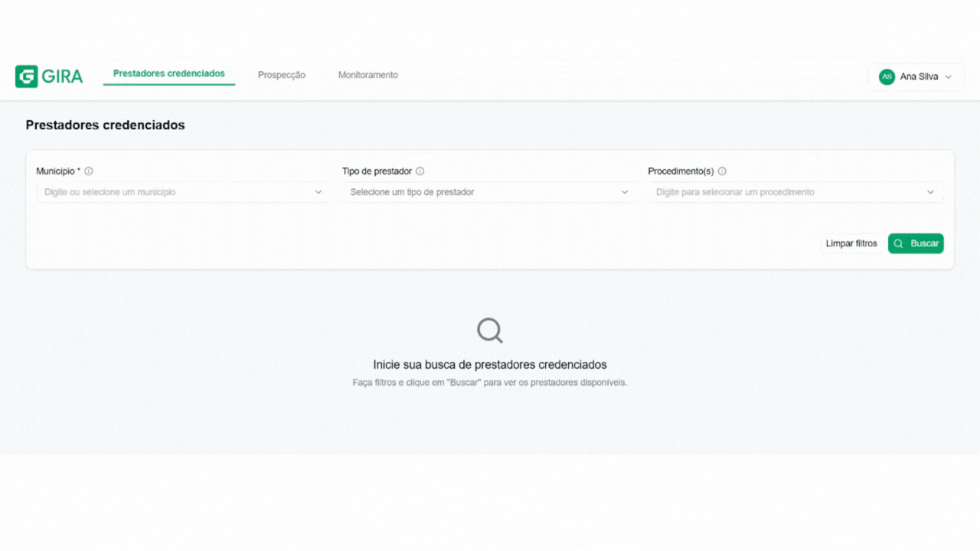The image size is (980, 551).
Task: Select the Prestadores credenciados tab
Action: [169, 74]
